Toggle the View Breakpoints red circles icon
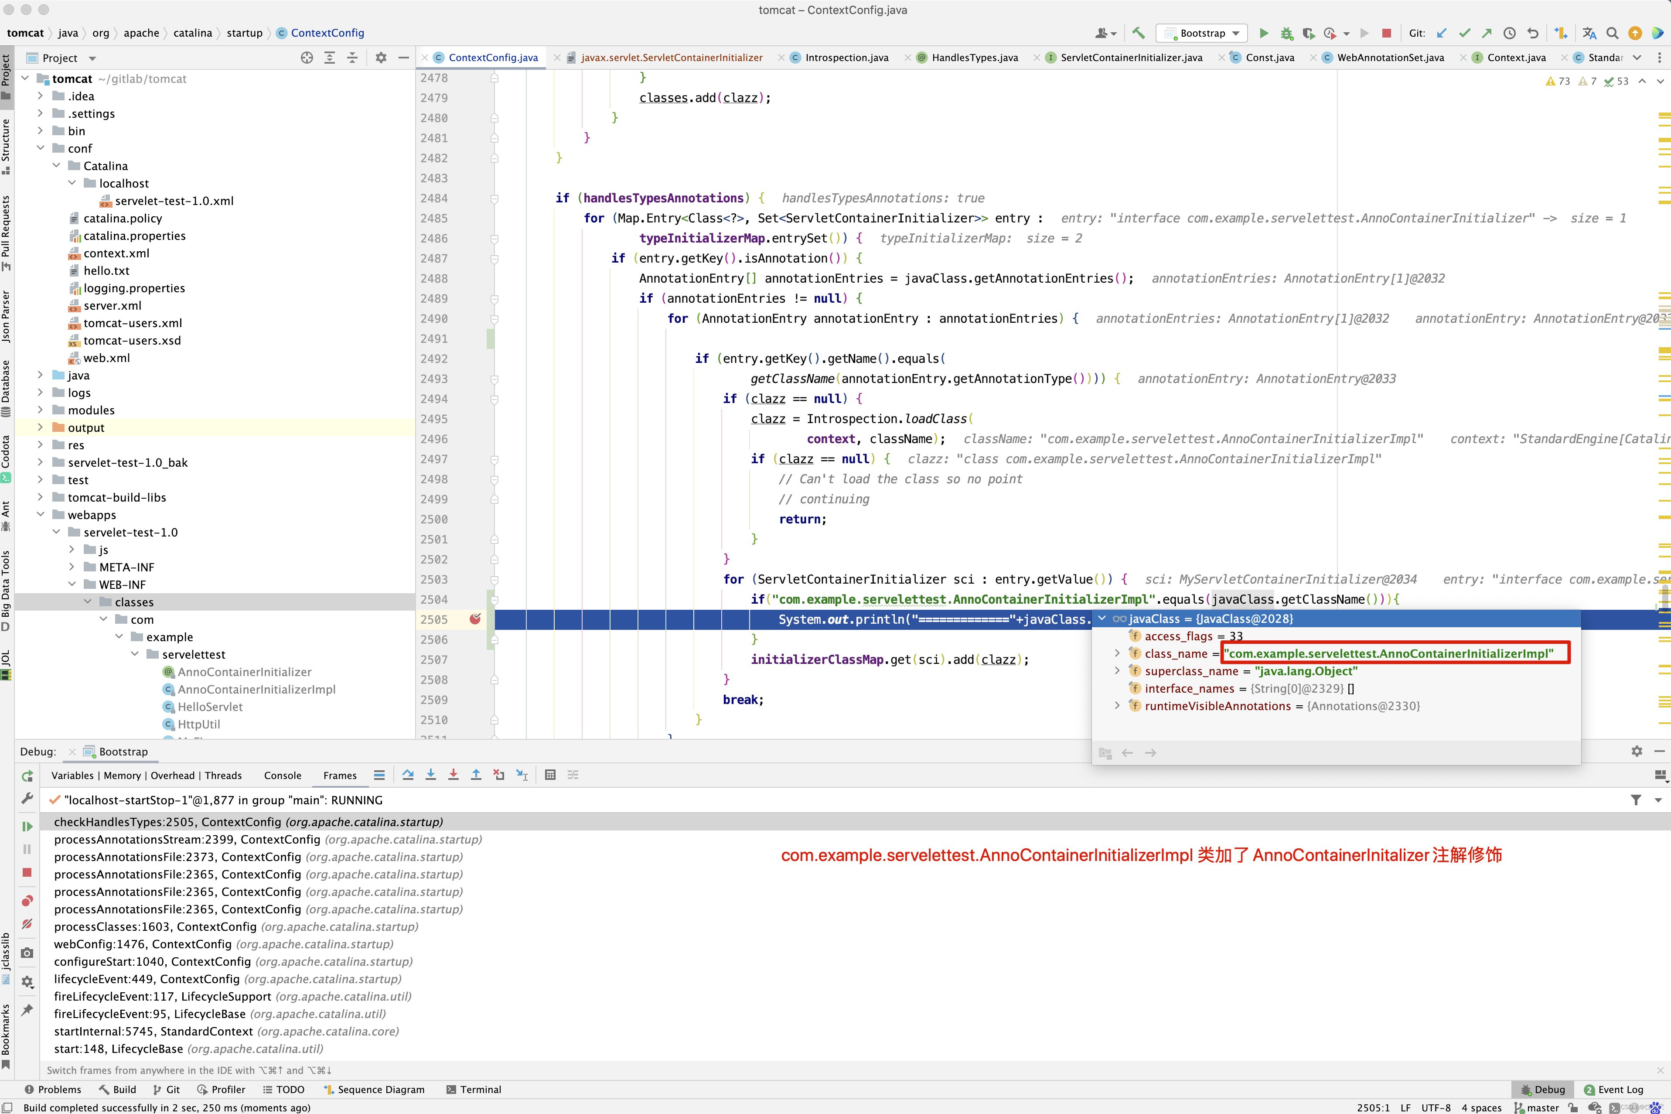The height and width of the screenshot is (1114, 1671). [x=27, y=901]
